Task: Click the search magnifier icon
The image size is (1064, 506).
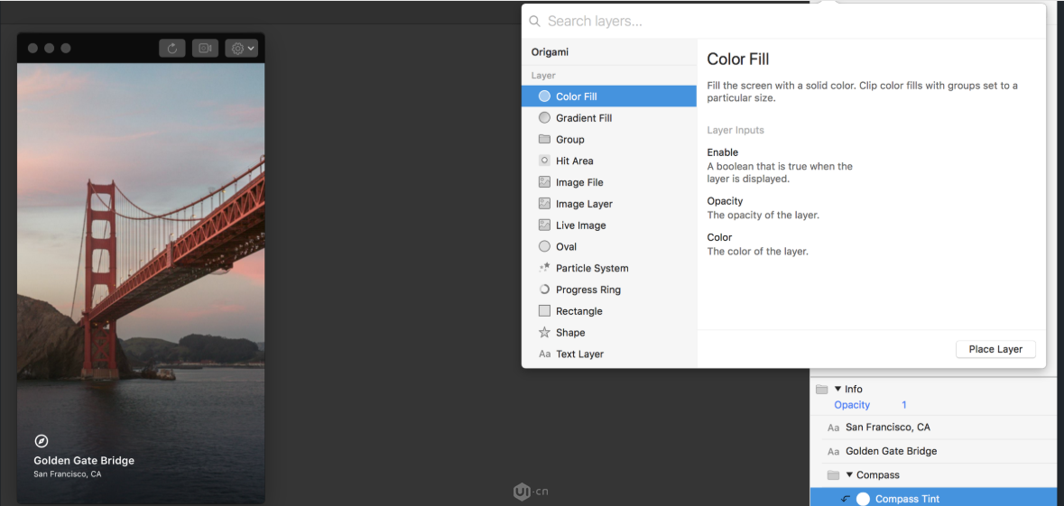Action: [x=535, y=21]
